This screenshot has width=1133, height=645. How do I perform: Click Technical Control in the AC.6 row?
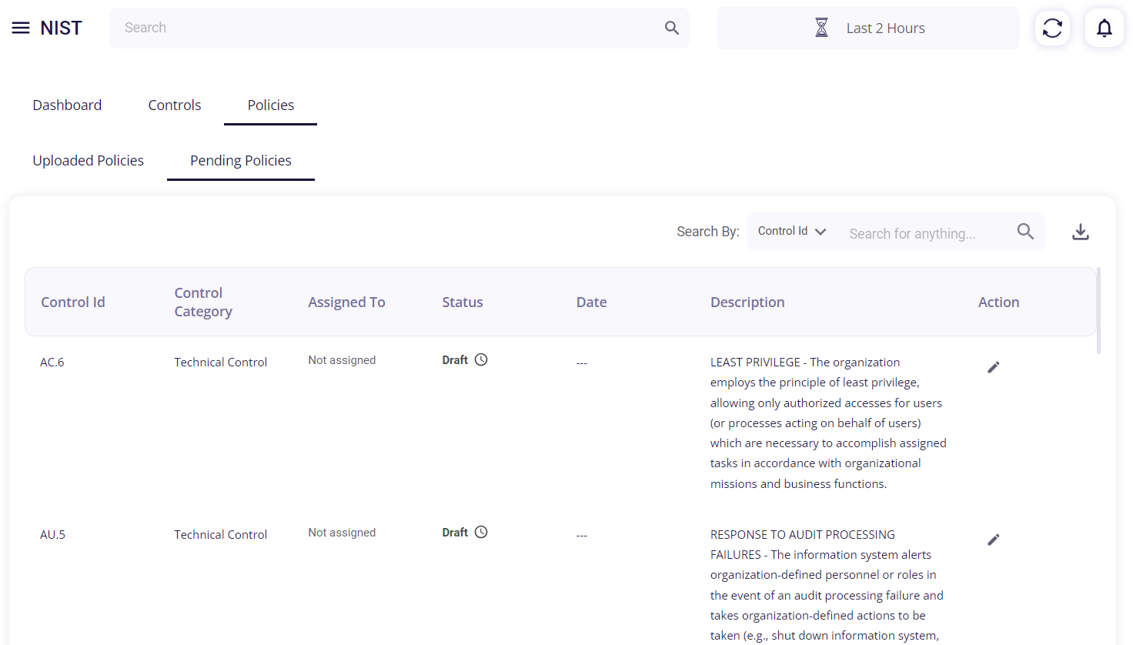[x=220, y=363]
